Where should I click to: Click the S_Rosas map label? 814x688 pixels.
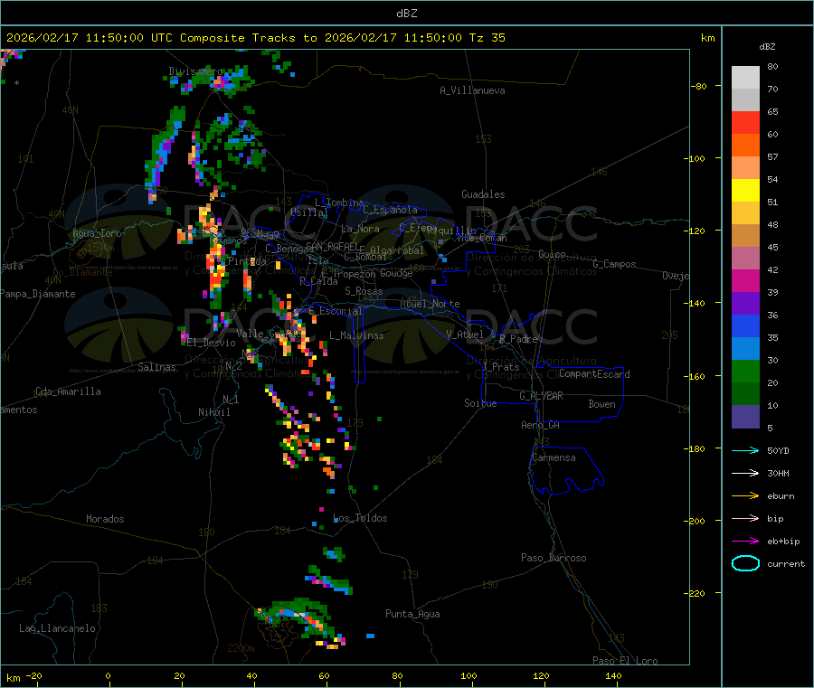pos(364,291)
